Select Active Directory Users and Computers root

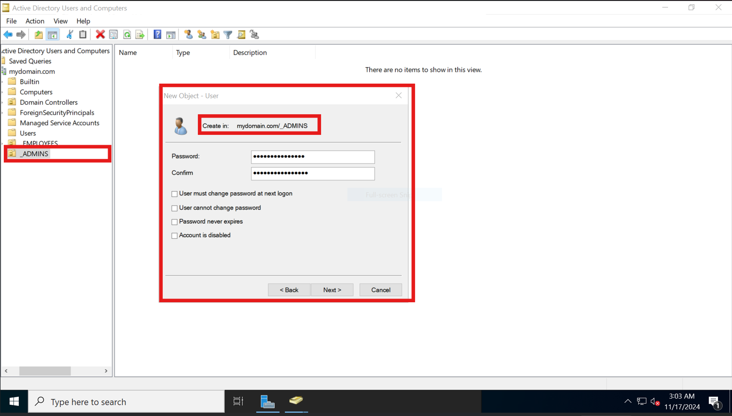click(x=55, y=51)
